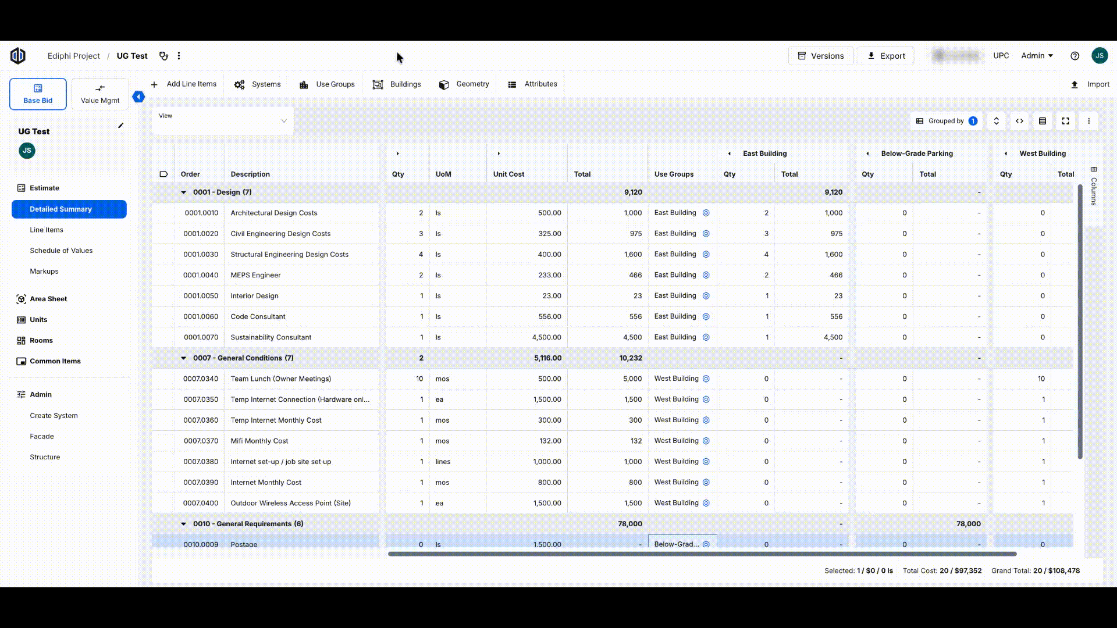Open Markups in sidebar
The width and height of the screenshot is (1117, 628).
click(44, 272)
